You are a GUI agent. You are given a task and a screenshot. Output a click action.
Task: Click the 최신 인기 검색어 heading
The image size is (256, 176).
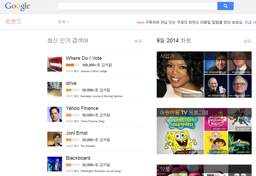tap(67, 41)
